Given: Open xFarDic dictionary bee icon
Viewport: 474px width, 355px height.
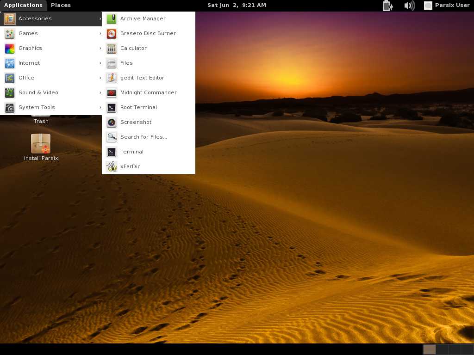Looking at the screenshot, I should tap(112, 167).
